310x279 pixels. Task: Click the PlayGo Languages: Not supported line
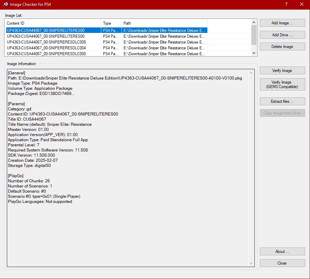point(40,202)
